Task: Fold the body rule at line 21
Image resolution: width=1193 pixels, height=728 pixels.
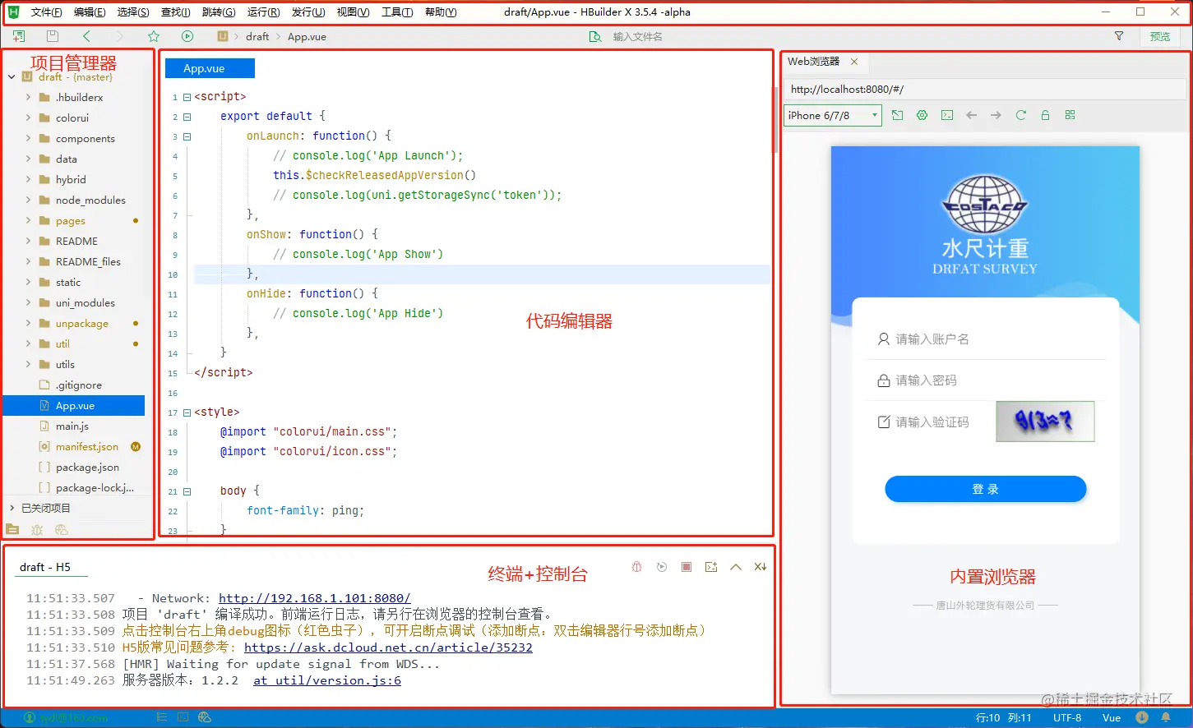Action: point(187,491)
